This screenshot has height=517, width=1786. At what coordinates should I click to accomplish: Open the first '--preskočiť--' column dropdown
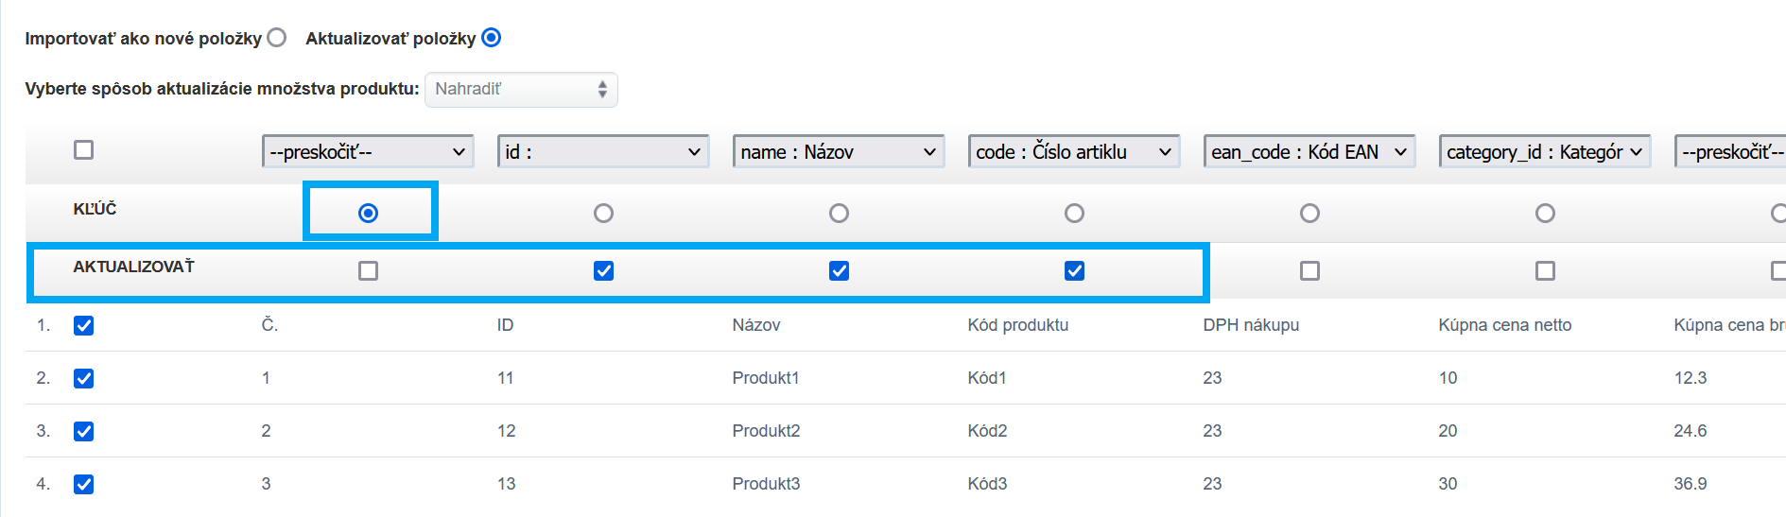[x=368, y=151]
